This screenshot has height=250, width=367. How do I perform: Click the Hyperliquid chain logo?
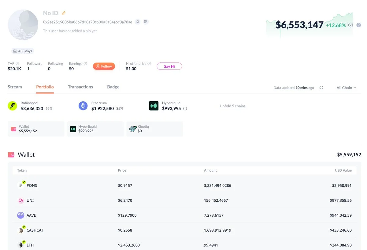click(154, 106)
